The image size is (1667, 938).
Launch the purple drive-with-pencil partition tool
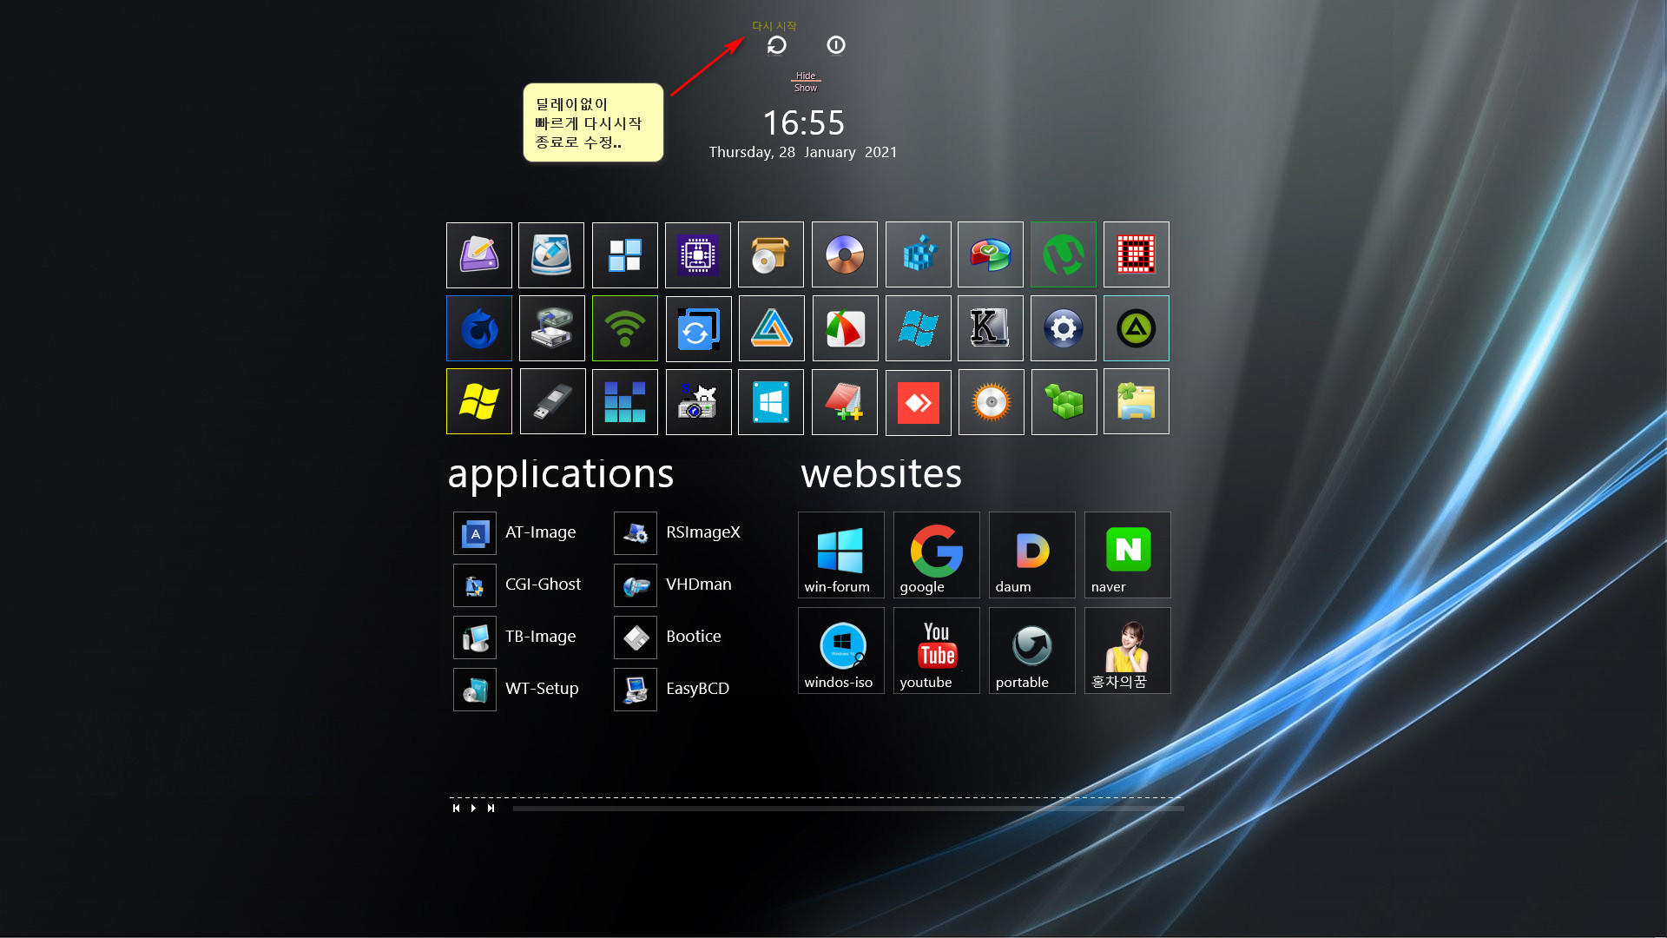point(478,255)
